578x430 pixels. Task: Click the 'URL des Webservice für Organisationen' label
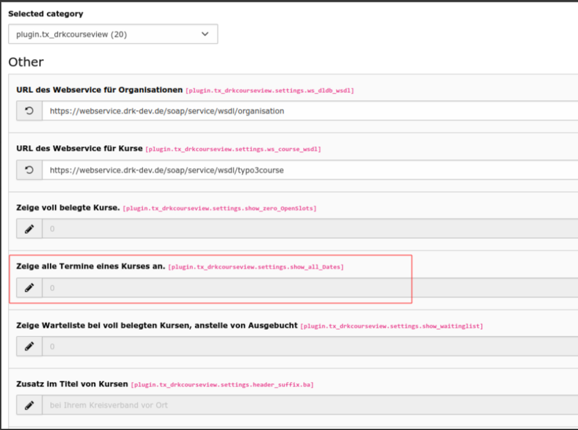tap(100, 90)
